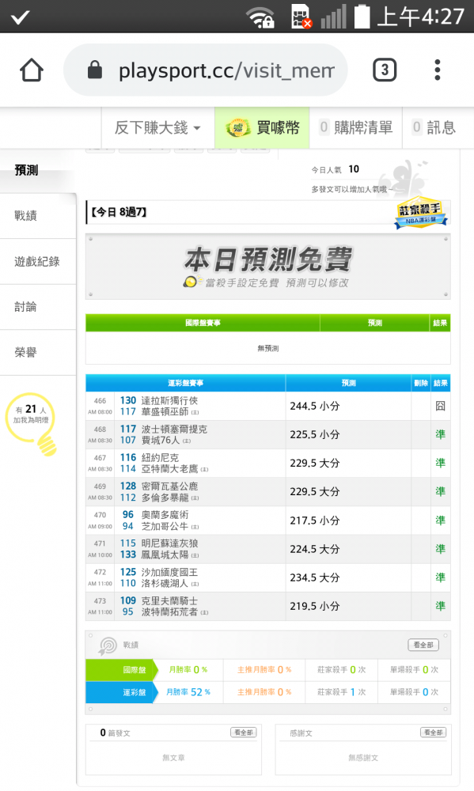Tap the battery status icon

[362, 16]
